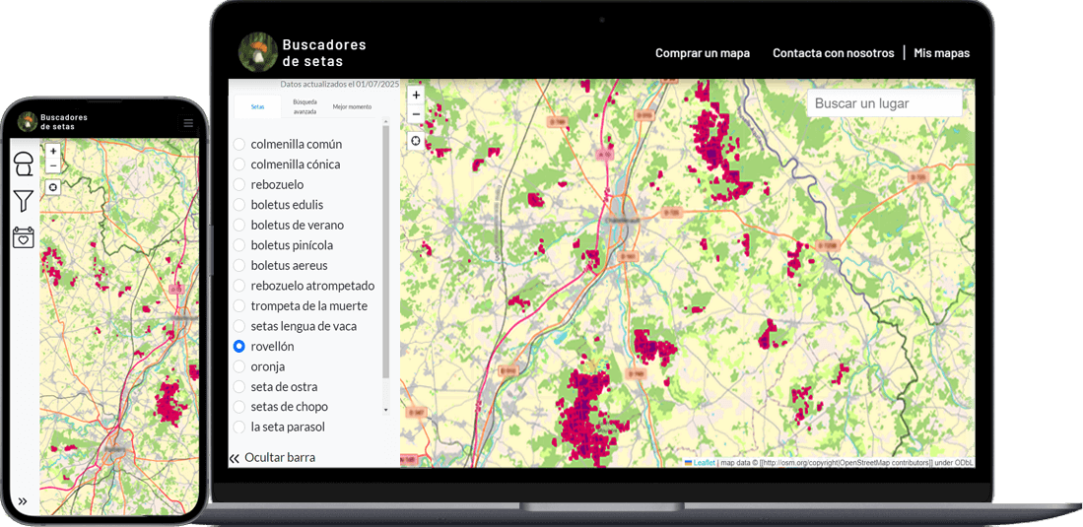Locate my position on the laptop map
The image size is (1083, 527).
pos(416,141)
